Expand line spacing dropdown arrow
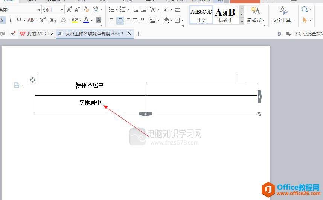This screenshot has height=200, width=323. [x=158, y=20]
